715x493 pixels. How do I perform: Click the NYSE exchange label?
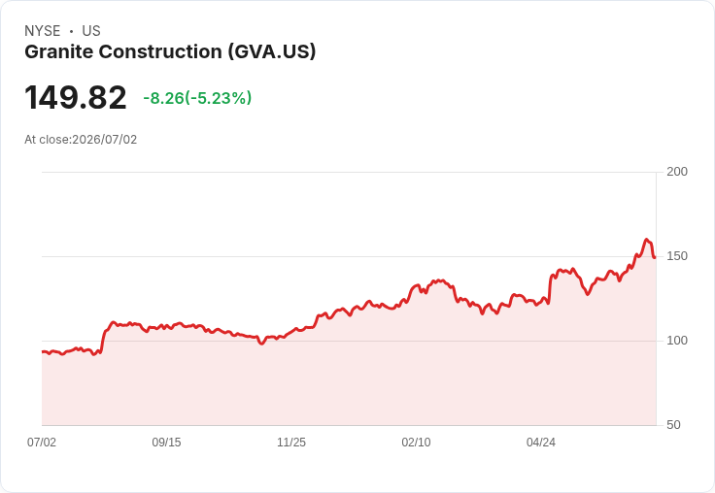[43, 31]
